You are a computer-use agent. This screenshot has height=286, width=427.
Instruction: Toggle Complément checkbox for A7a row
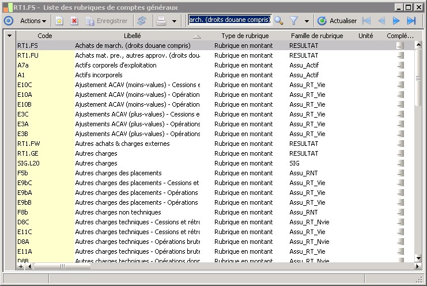click(400, 65)
